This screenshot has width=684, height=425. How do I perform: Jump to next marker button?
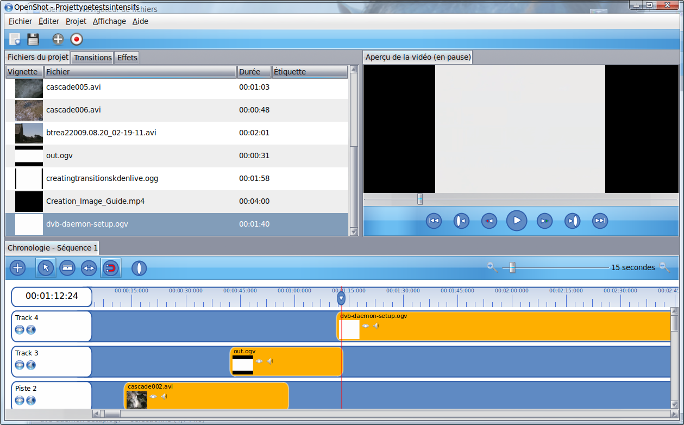[x=572, y=221]
